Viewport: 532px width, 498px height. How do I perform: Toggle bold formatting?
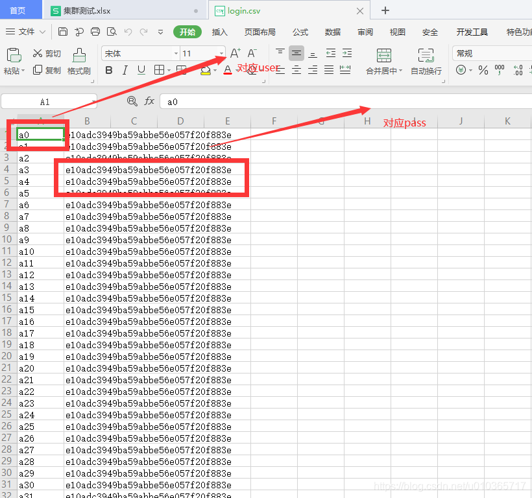click(108, 69)
